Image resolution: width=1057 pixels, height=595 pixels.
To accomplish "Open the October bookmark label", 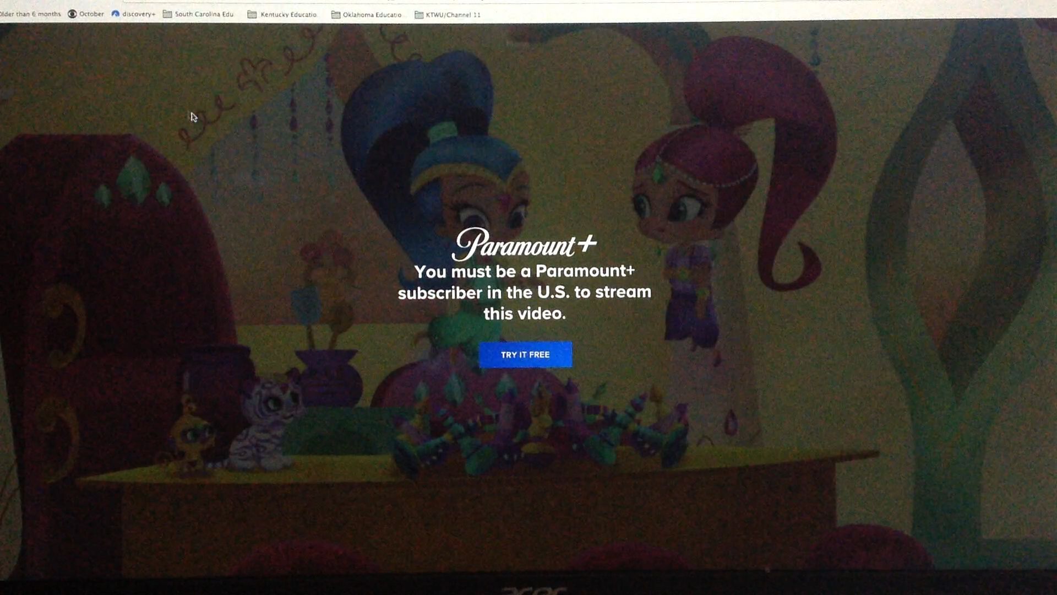I will [91, 14].
